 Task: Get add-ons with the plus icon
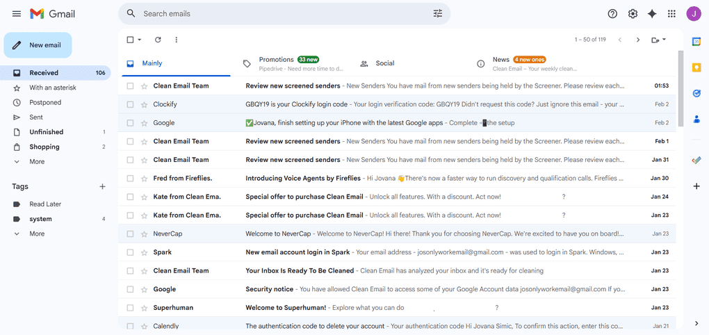tap(696, 186)
